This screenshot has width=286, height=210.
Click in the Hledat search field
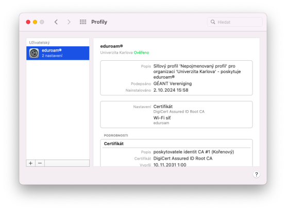(235, 22)
